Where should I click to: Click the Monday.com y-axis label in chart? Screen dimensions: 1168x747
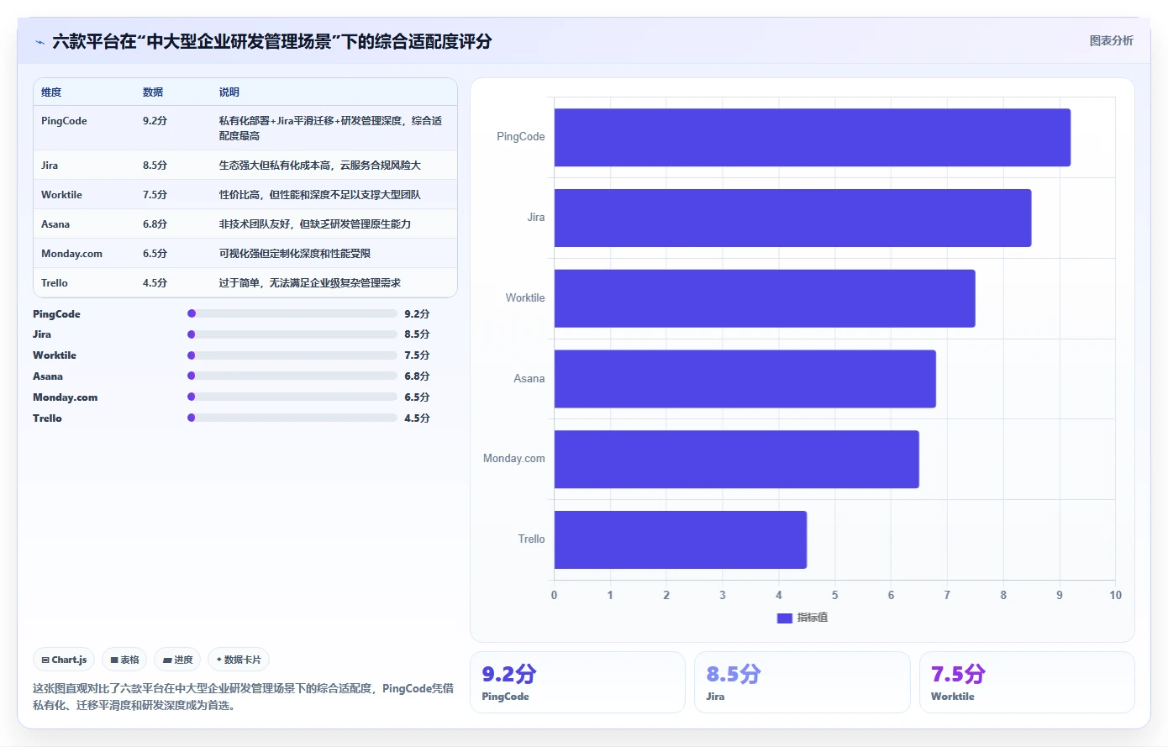(513, 459)
